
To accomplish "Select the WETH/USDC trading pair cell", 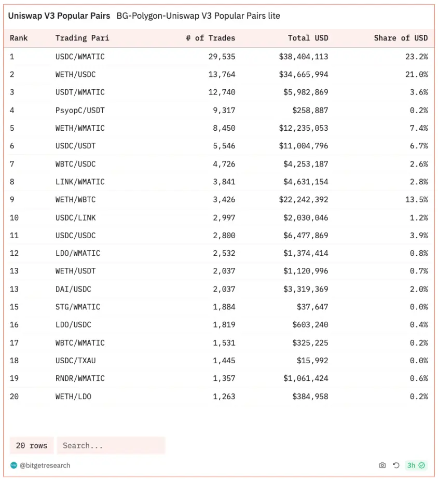I will 75,74.
